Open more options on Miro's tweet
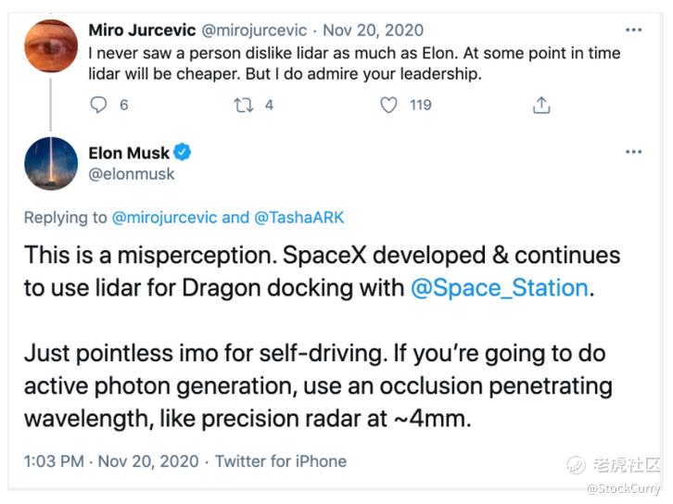673x504 pixels. click(633, 31)
